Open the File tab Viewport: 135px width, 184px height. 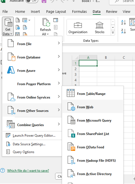tap(5, 12)
